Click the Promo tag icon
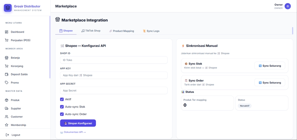Viewport: 297px width, 140px height. click(x=6, y=82)
